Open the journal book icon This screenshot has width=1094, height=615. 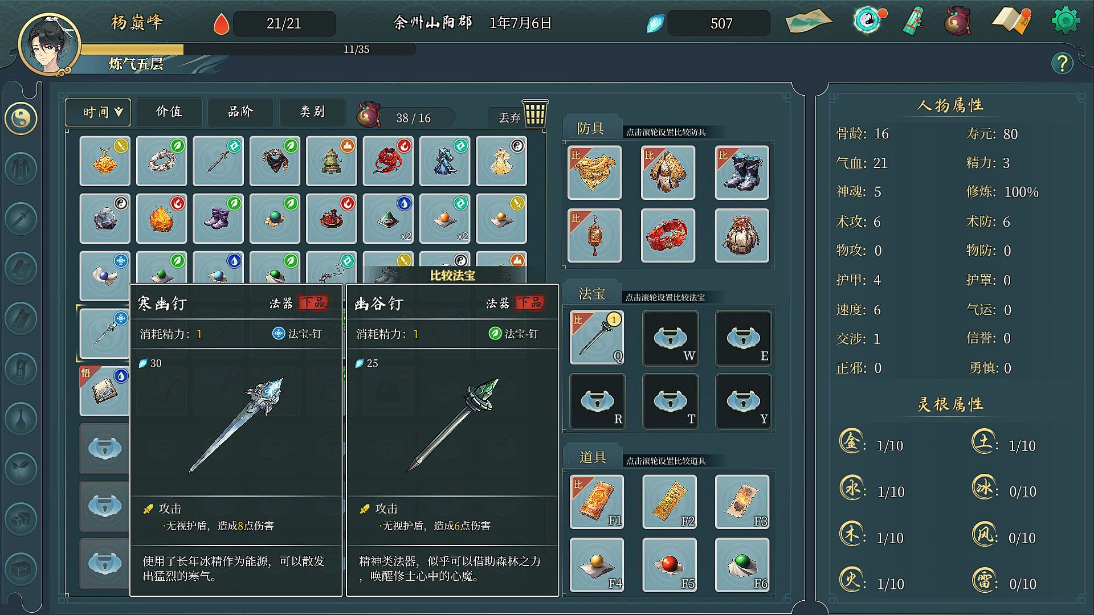1011,21
